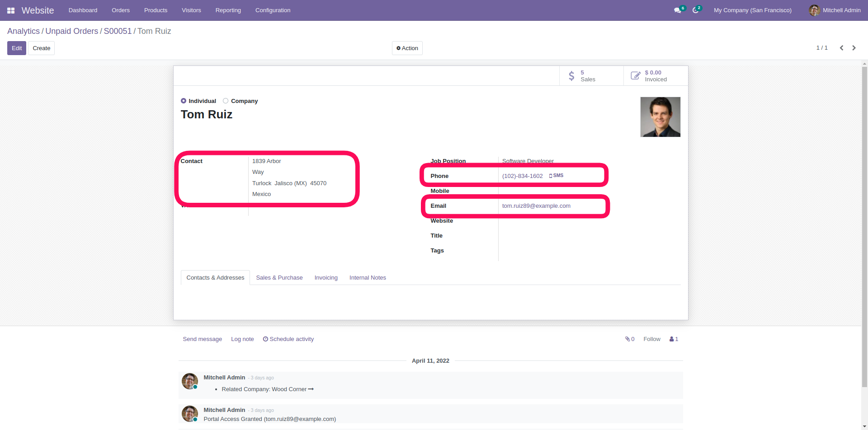868x430 pixels.
Task: Click the Invoiced edit icon
Action: point(635,76)
